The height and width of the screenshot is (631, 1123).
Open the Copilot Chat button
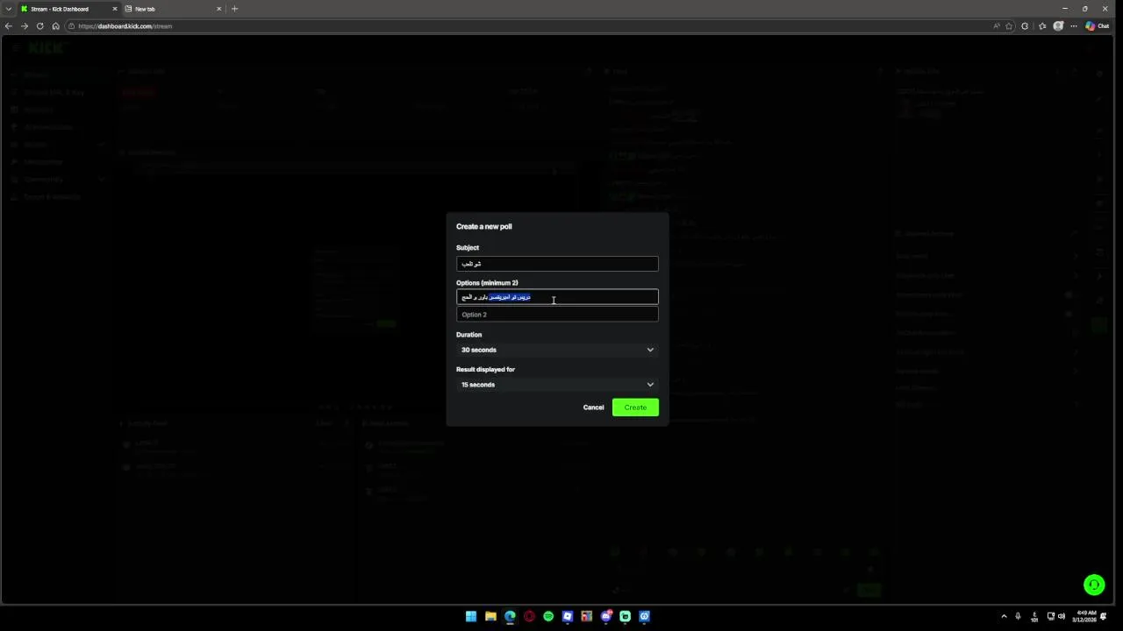coord(1098,26)
